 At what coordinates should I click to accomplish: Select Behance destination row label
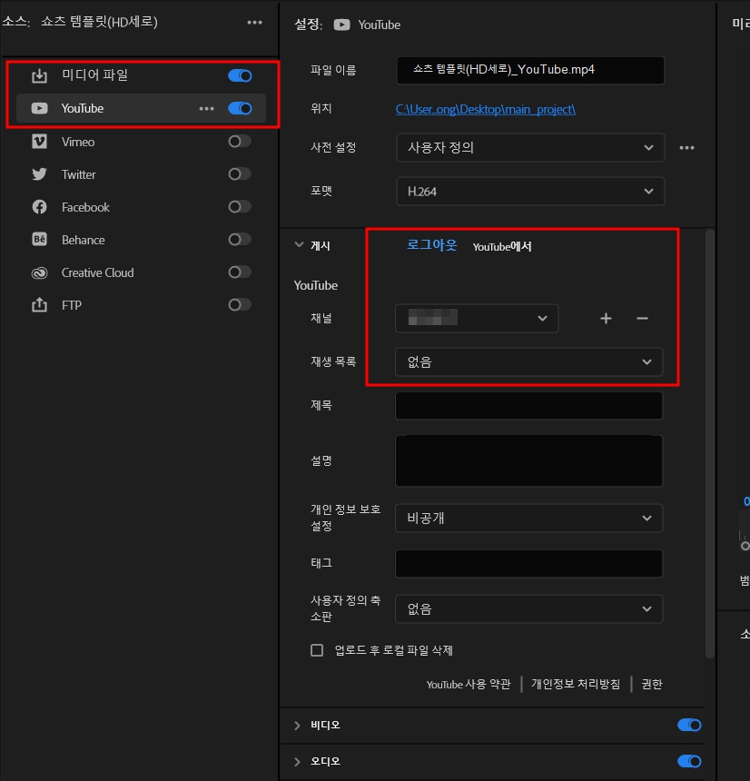(84, 240)
